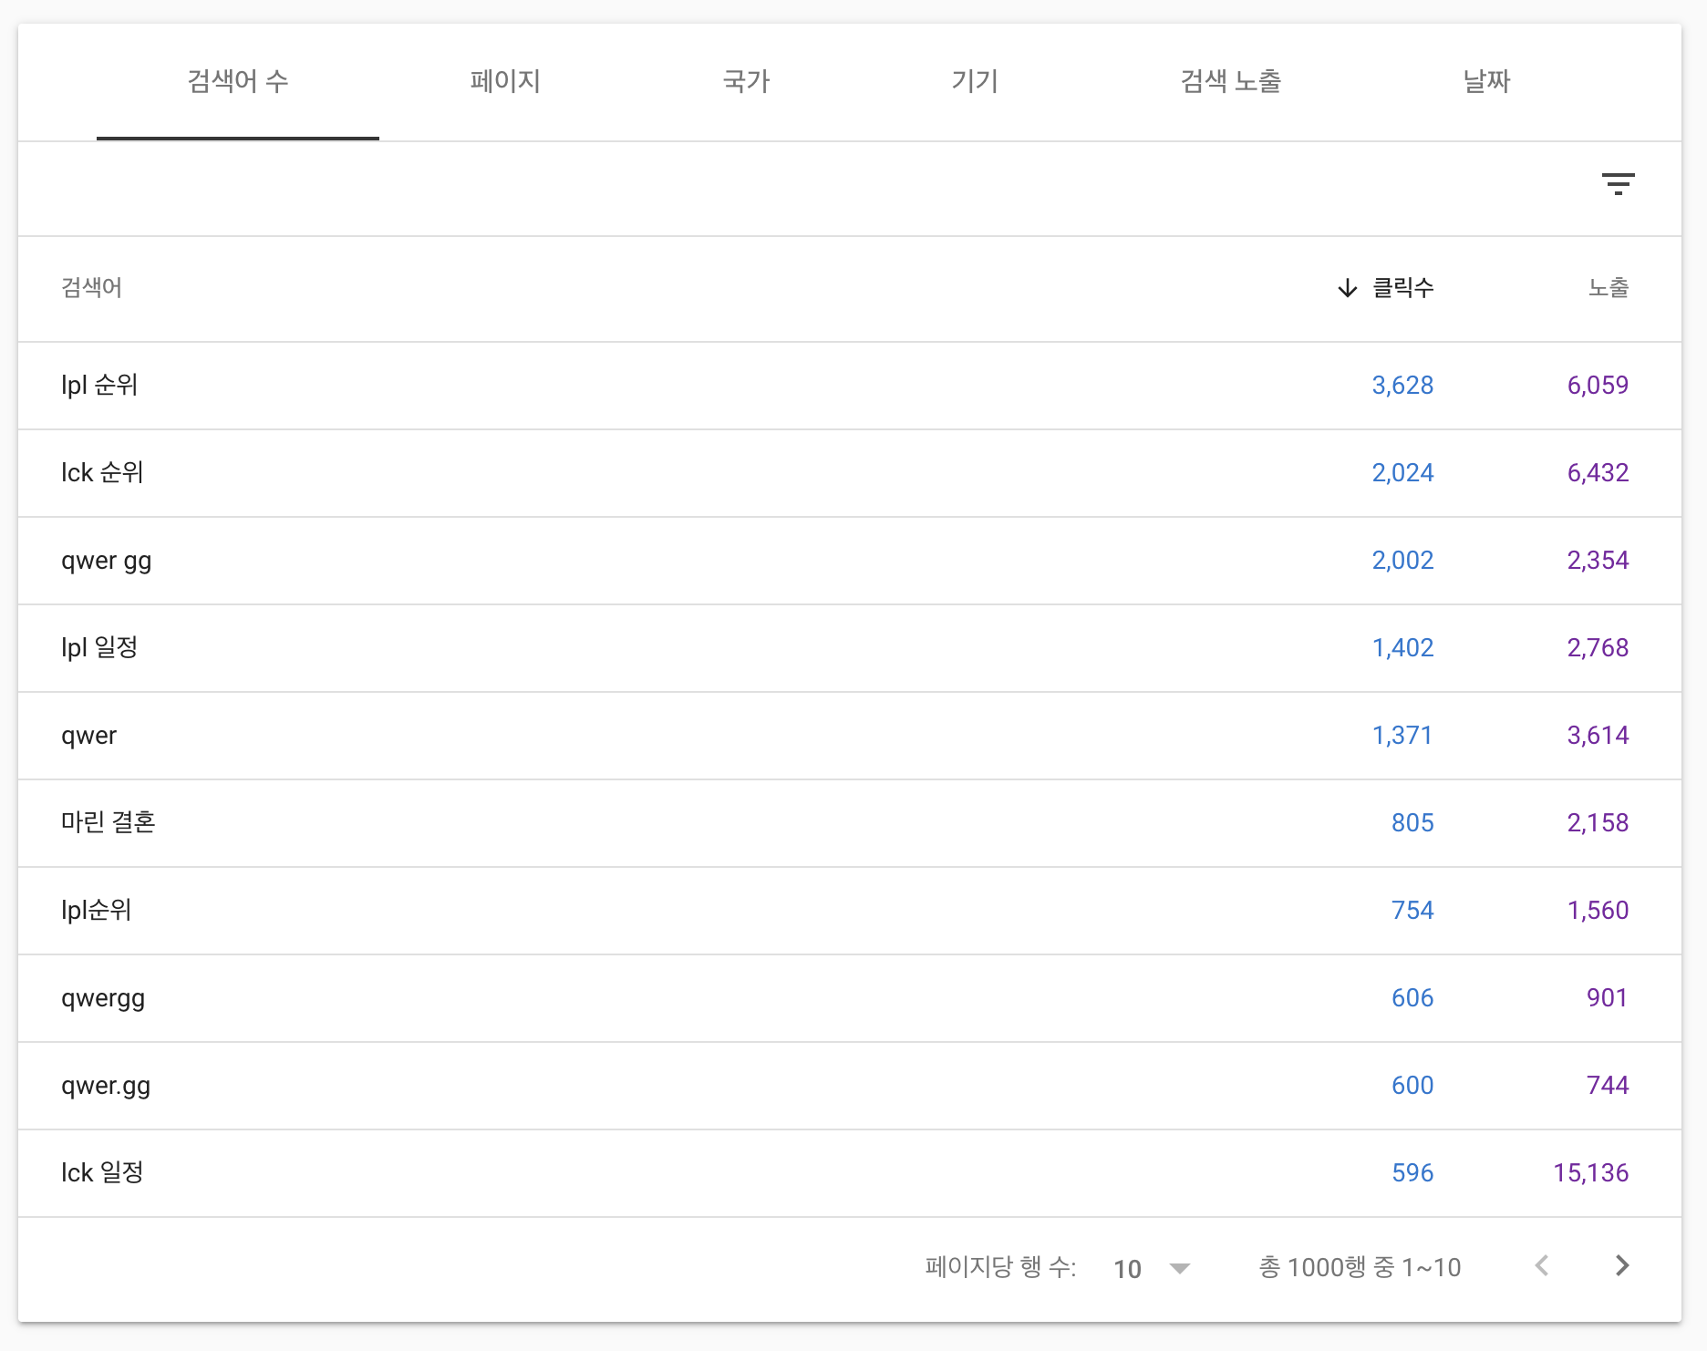The image size is (1707, 1351).
Task: Click the impressions value 1,560
Action: coord(1598,911)
